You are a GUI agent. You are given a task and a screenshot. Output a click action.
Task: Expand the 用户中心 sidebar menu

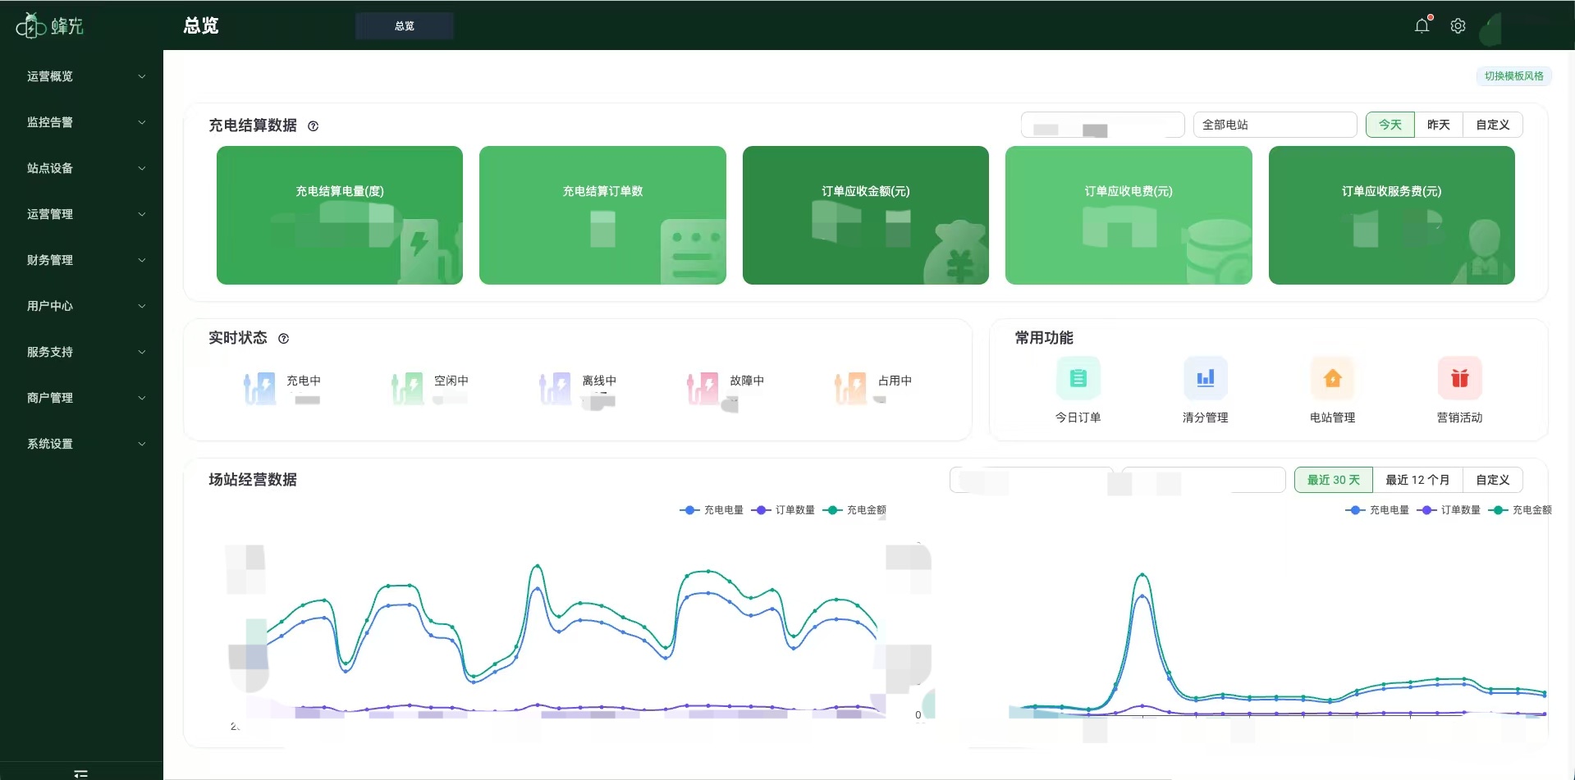(x=82, y=306)
